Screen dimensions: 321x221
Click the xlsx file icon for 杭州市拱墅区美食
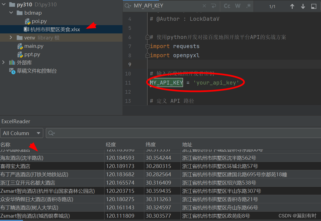click(x=27, y=29)
